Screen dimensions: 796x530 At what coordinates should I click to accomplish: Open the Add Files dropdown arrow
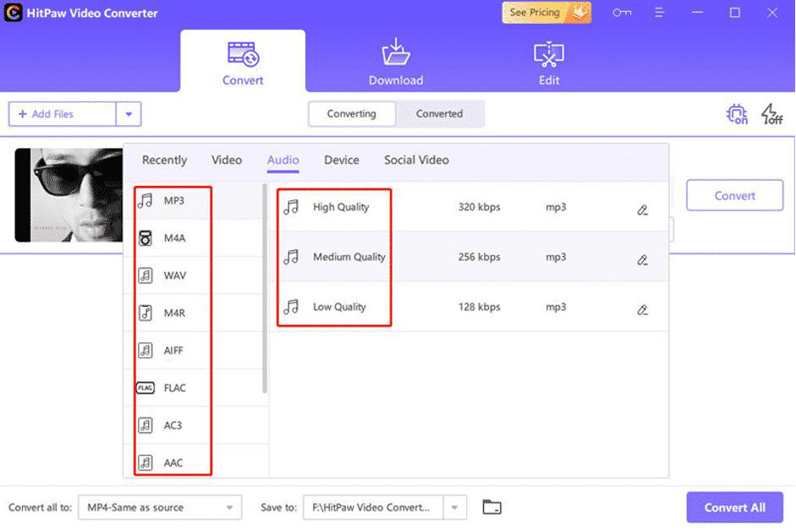[129, 113]
